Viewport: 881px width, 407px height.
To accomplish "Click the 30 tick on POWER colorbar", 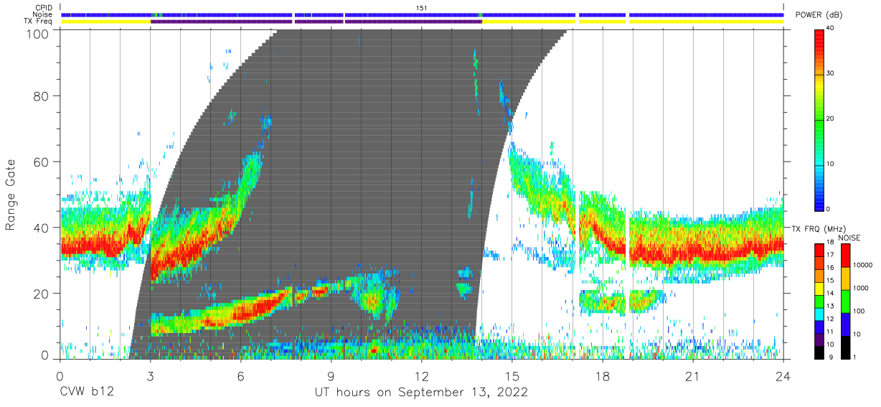I will pos(830,73).
